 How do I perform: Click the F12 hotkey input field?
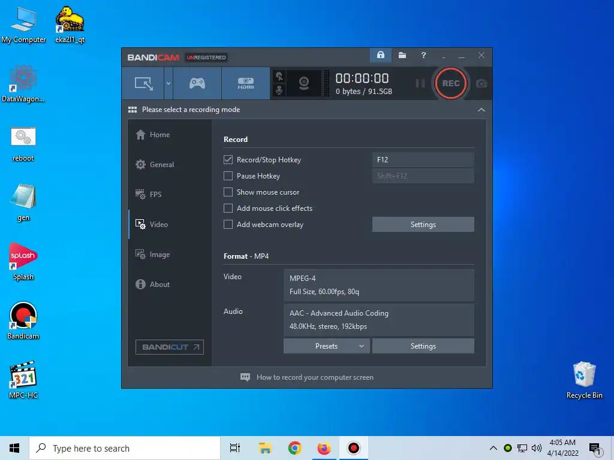pos(423,159)
